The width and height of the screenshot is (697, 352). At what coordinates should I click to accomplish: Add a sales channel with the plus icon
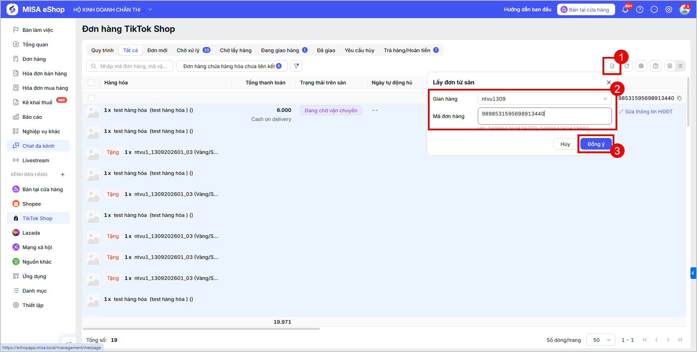coord(63,175)
